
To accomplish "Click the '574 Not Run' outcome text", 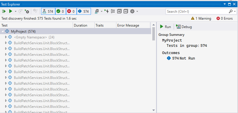I will 184,58.
